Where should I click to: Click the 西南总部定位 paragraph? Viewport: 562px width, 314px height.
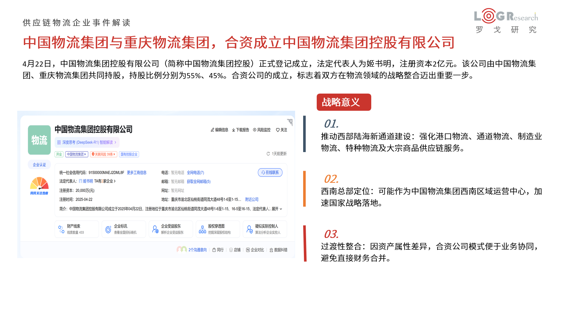431,197
